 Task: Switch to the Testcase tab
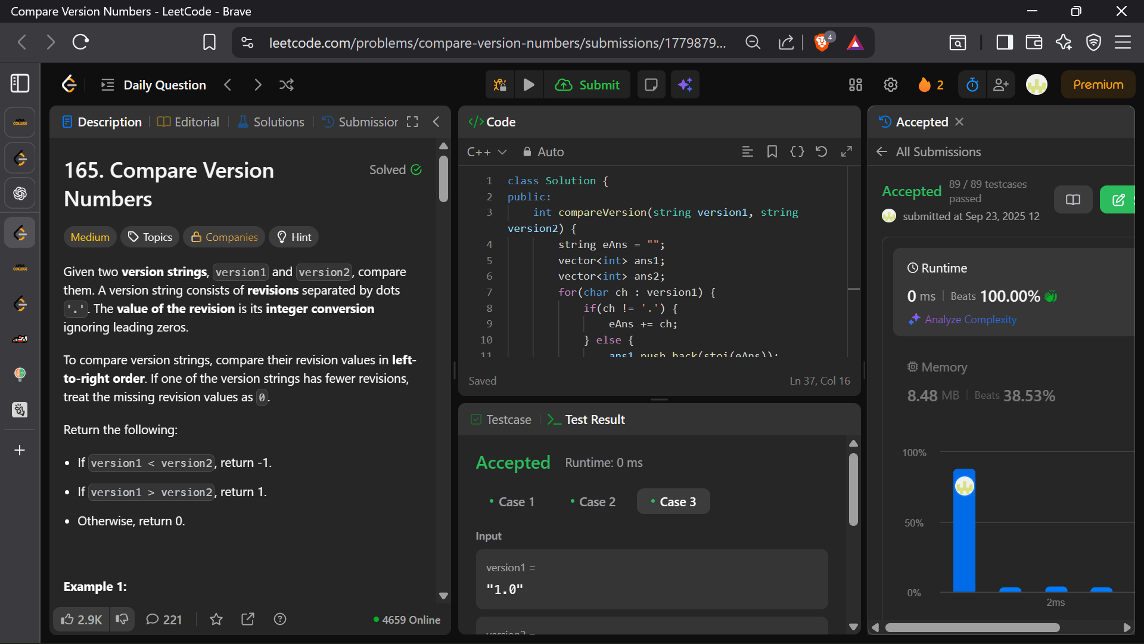pos(500,419)
